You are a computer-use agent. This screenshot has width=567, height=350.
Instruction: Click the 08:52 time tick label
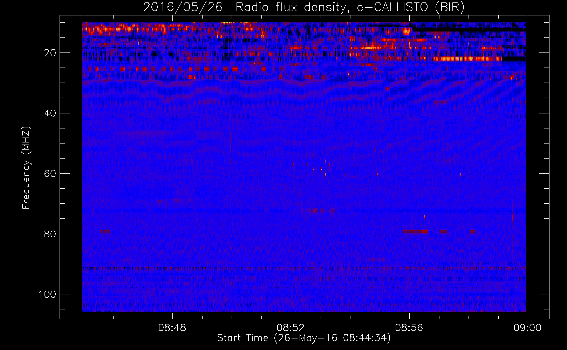[x=291, y=328]
